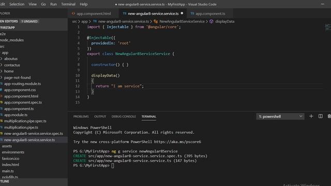
Task: Click the terminal prompt input line
Action: pyautogui.click(x=94, y=165)
